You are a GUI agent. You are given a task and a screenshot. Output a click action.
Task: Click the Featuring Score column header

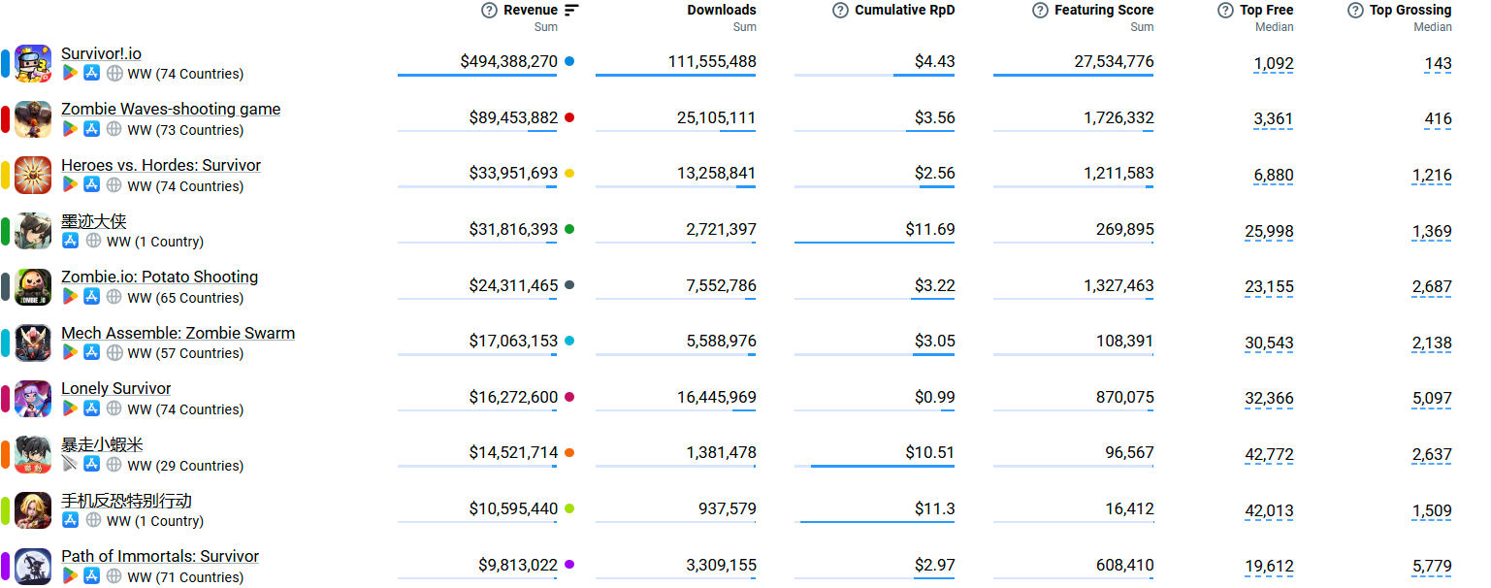[1104, 11]
